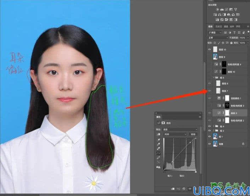The width and height of the screenshot is (250, 196).
Task: Open the fill 100% slider dropdown
Action: [248, 43]
